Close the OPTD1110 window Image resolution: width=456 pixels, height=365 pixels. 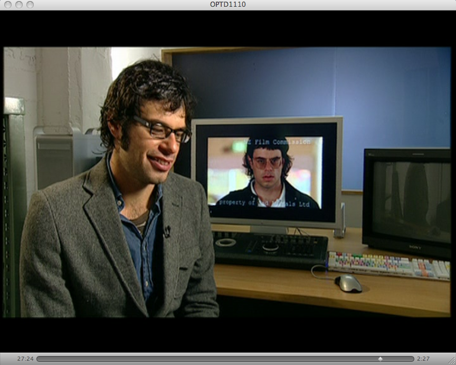tap(8, 5)
